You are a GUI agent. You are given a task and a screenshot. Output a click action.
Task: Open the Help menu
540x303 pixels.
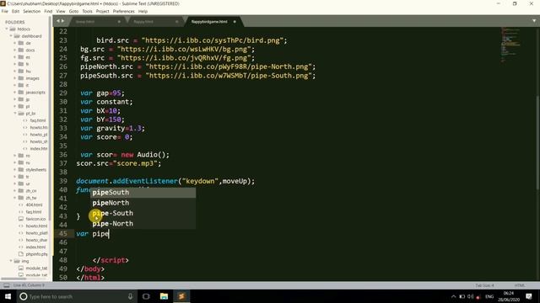click(143, 11)
